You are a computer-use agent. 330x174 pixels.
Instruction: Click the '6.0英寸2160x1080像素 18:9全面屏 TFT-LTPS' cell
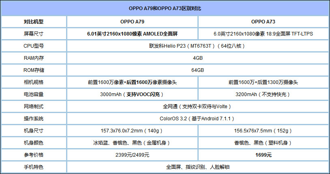(x=264, y=34)
